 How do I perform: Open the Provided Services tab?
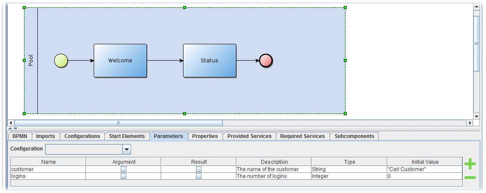point(249,136)
